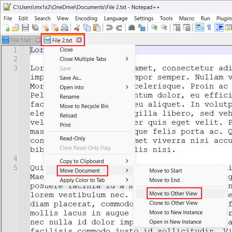Open the Language menu
The height and width of the screenshot is (232, 232).
(116, 18)
